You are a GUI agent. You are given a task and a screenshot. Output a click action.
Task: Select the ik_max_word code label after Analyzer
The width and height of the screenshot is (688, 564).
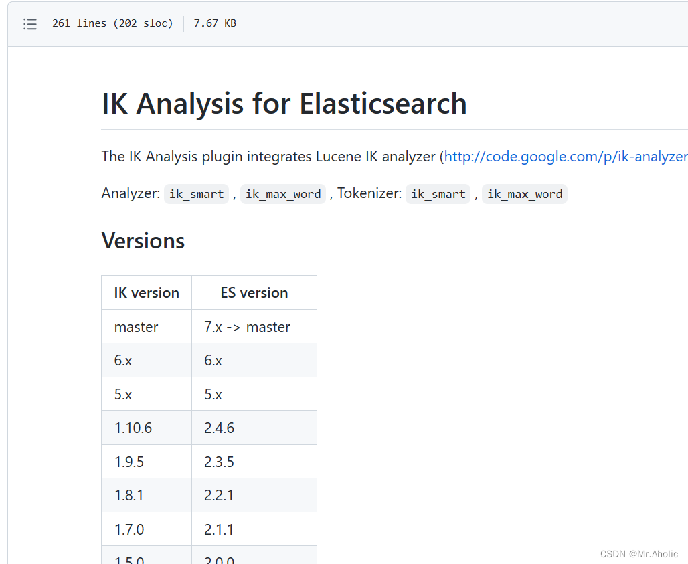283,194
